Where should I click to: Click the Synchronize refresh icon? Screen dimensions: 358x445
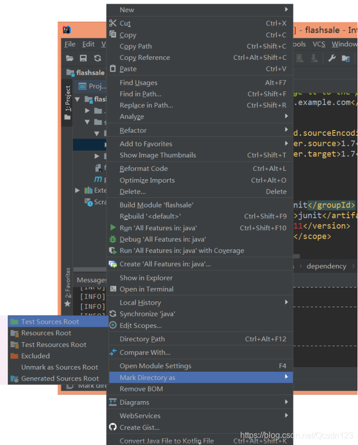[x=113, y=313]
